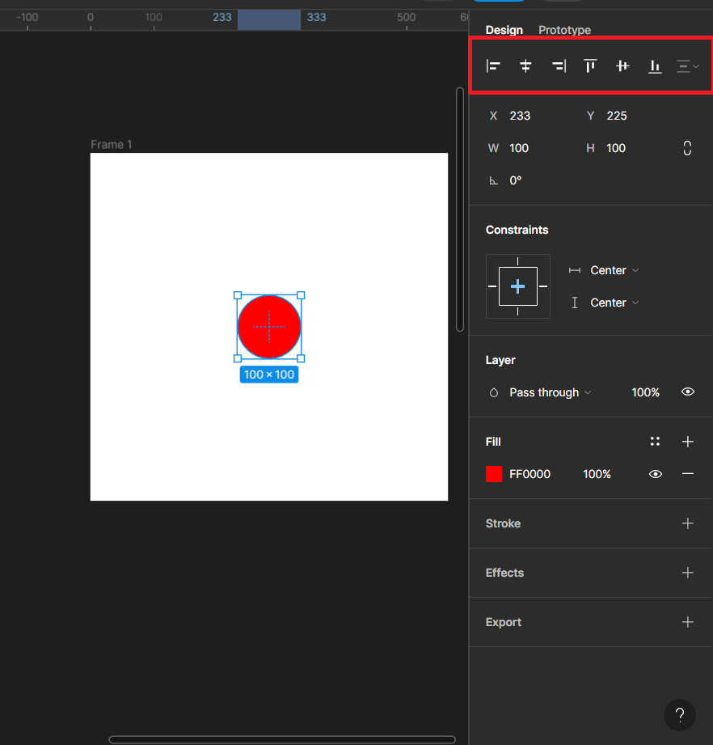Select the red circle on canvas
The width and height of the screenshot is (713, 745).
point(269,327)
